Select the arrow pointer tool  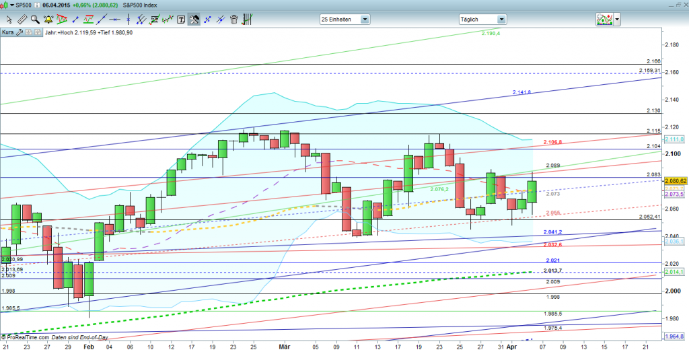coord(9,20)
